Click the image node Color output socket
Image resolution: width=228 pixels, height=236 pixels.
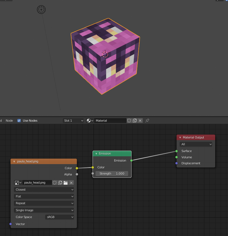(77, 168)
